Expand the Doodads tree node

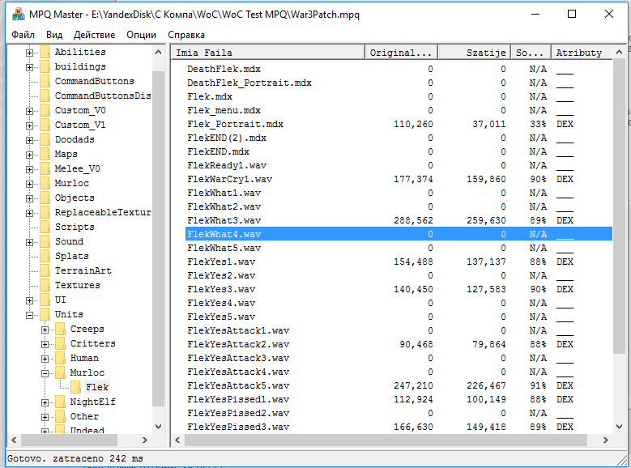pos(29,140)
